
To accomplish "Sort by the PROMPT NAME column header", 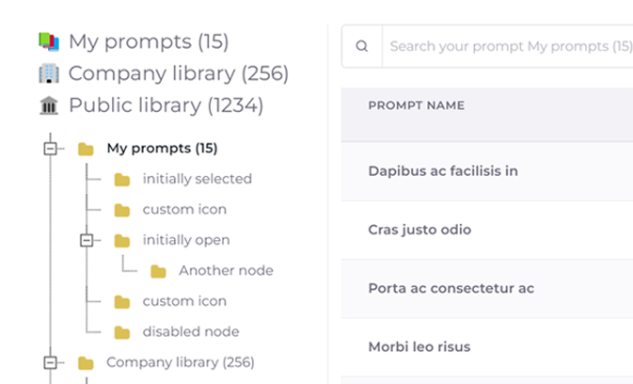I will 416,105.
